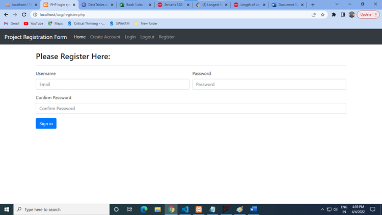Open notification center icon

[373, 209]
